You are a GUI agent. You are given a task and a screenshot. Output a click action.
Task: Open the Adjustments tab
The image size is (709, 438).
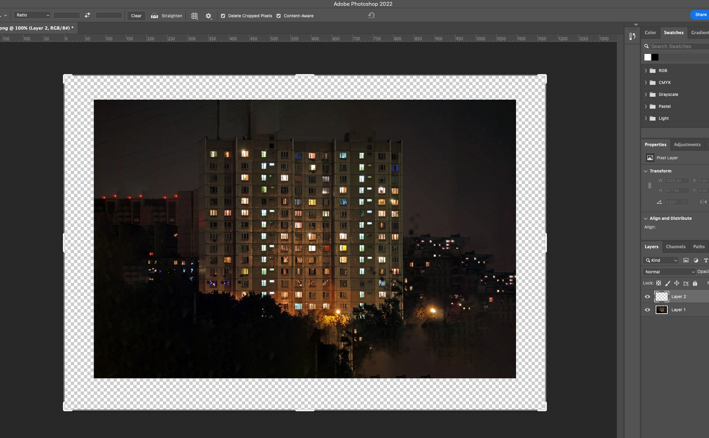[x=687, y=145]
